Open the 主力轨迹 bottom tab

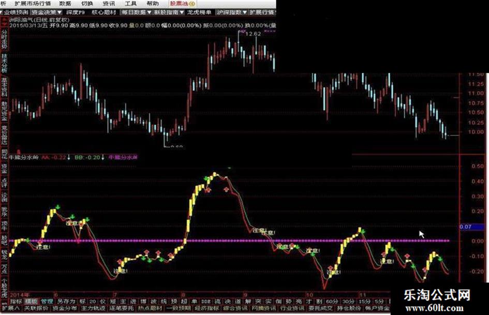click(93, 308)
